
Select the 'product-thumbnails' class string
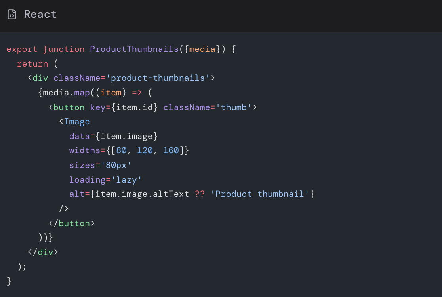(158, 78)
